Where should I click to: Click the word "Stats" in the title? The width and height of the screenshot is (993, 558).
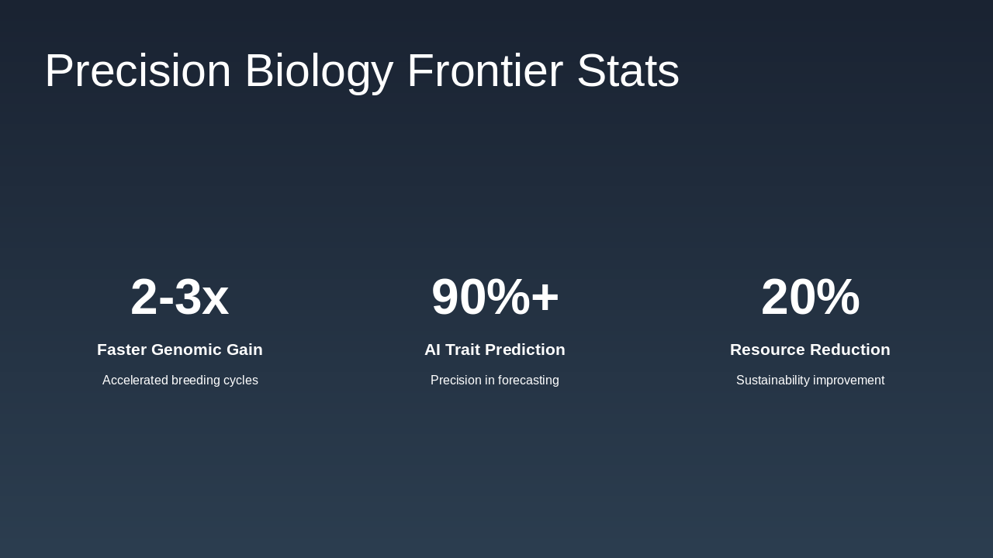[x=628, y=71]
